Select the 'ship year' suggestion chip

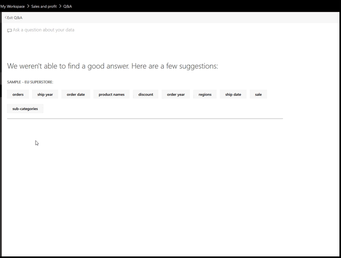point(45,94)
